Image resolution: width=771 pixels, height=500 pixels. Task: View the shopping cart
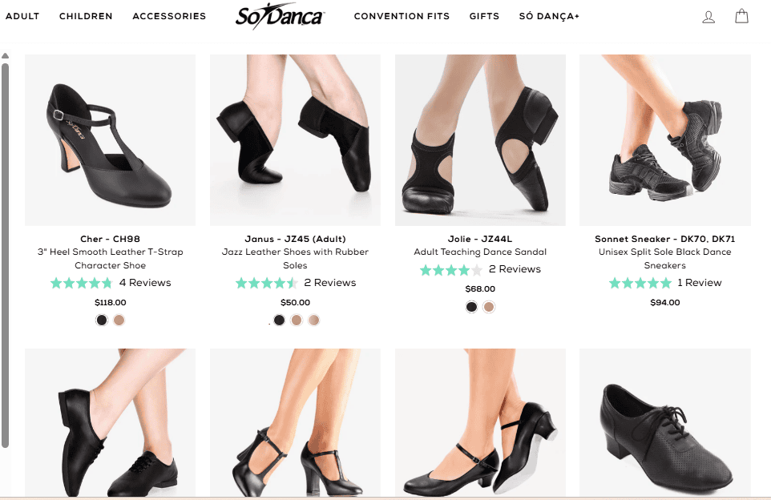[741, 15]
